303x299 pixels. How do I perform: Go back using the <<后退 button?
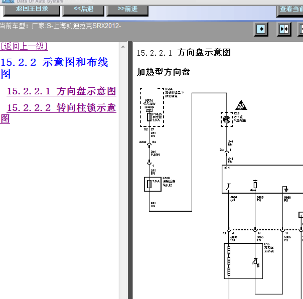(83, 9)
